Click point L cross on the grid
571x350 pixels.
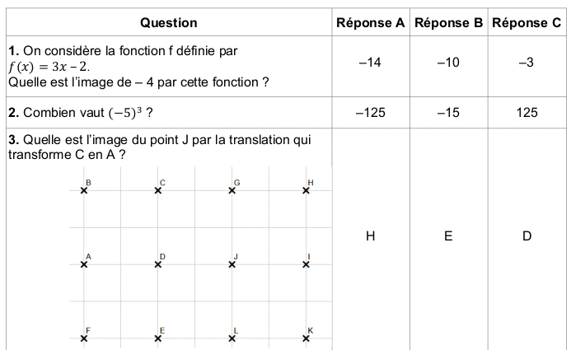tap(232, 337)
